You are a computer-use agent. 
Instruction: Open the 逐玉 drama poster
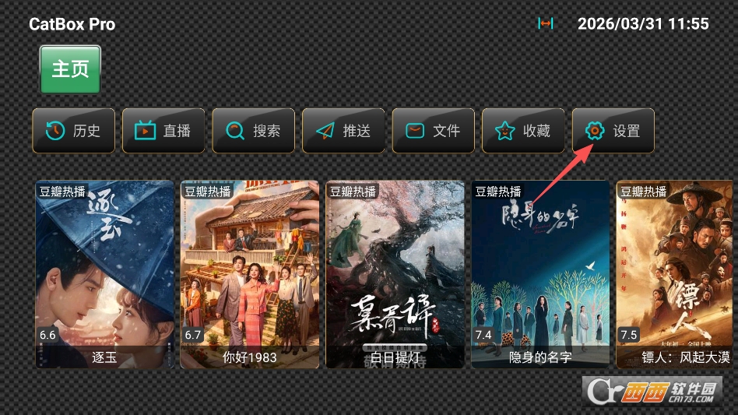click(104, 274)
